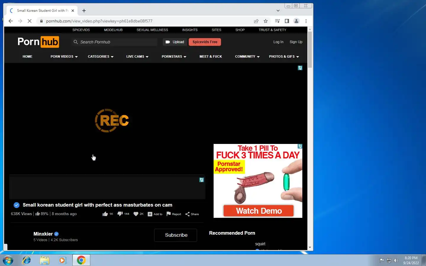Click the squirt tag under Recommended
Image resolution: width=426 pixels, height=266 pixels.
(x=260, y=244)
